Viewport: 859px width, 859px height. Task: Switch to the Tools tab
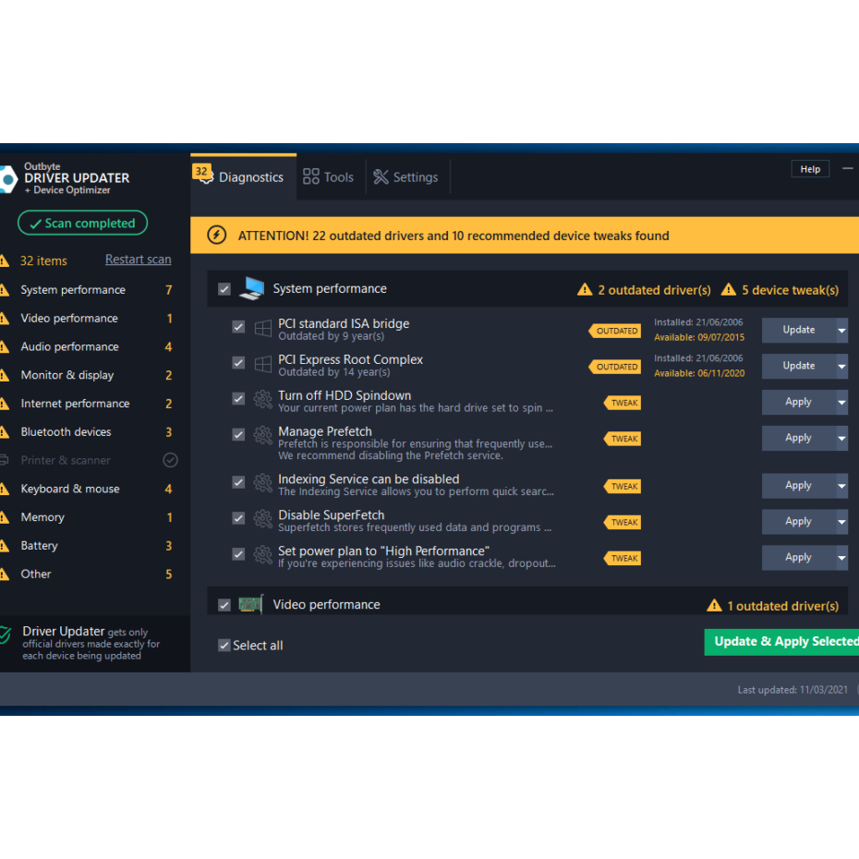tap(329, 177)
